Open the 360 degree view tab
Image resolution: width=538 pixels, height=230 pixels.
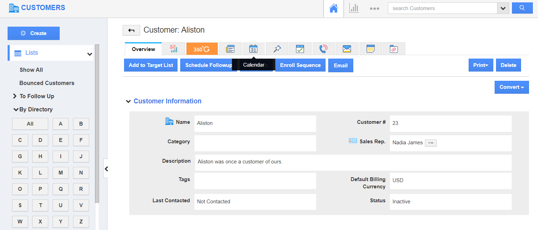point(202,49)
